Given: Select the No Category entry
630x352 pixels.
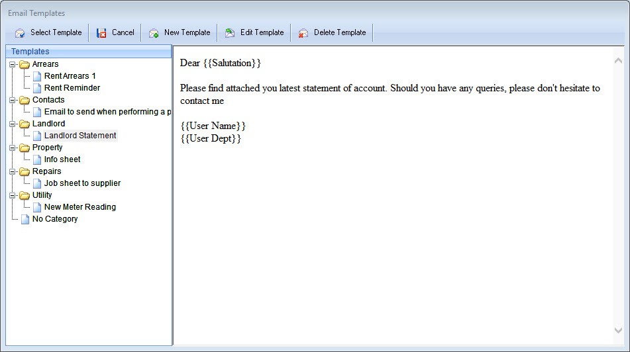Looking at the screenshot, I should click(x=55, y=219).
